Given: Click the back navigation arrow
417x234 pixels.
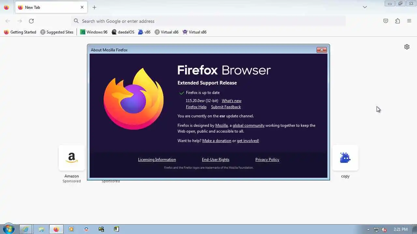Looking at the screenshot, I should [8, 21].
